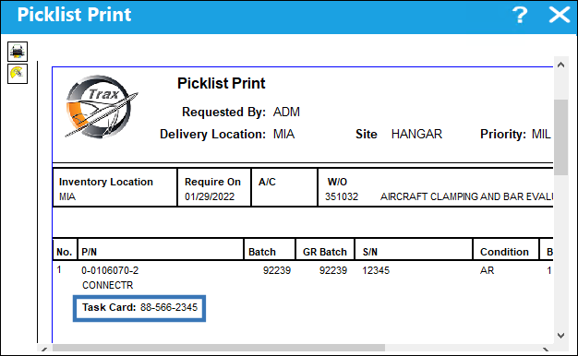The image size is (578, 356).
Task: Click the S/N value 12345
Action: (376, 270)
